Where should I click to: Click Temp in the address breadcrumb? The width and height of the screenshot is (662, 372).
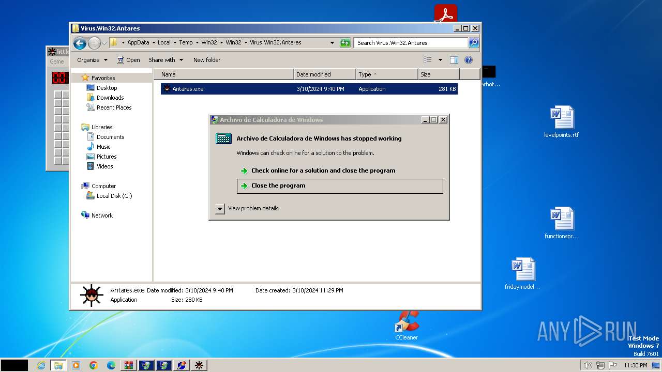coord(186,43)
